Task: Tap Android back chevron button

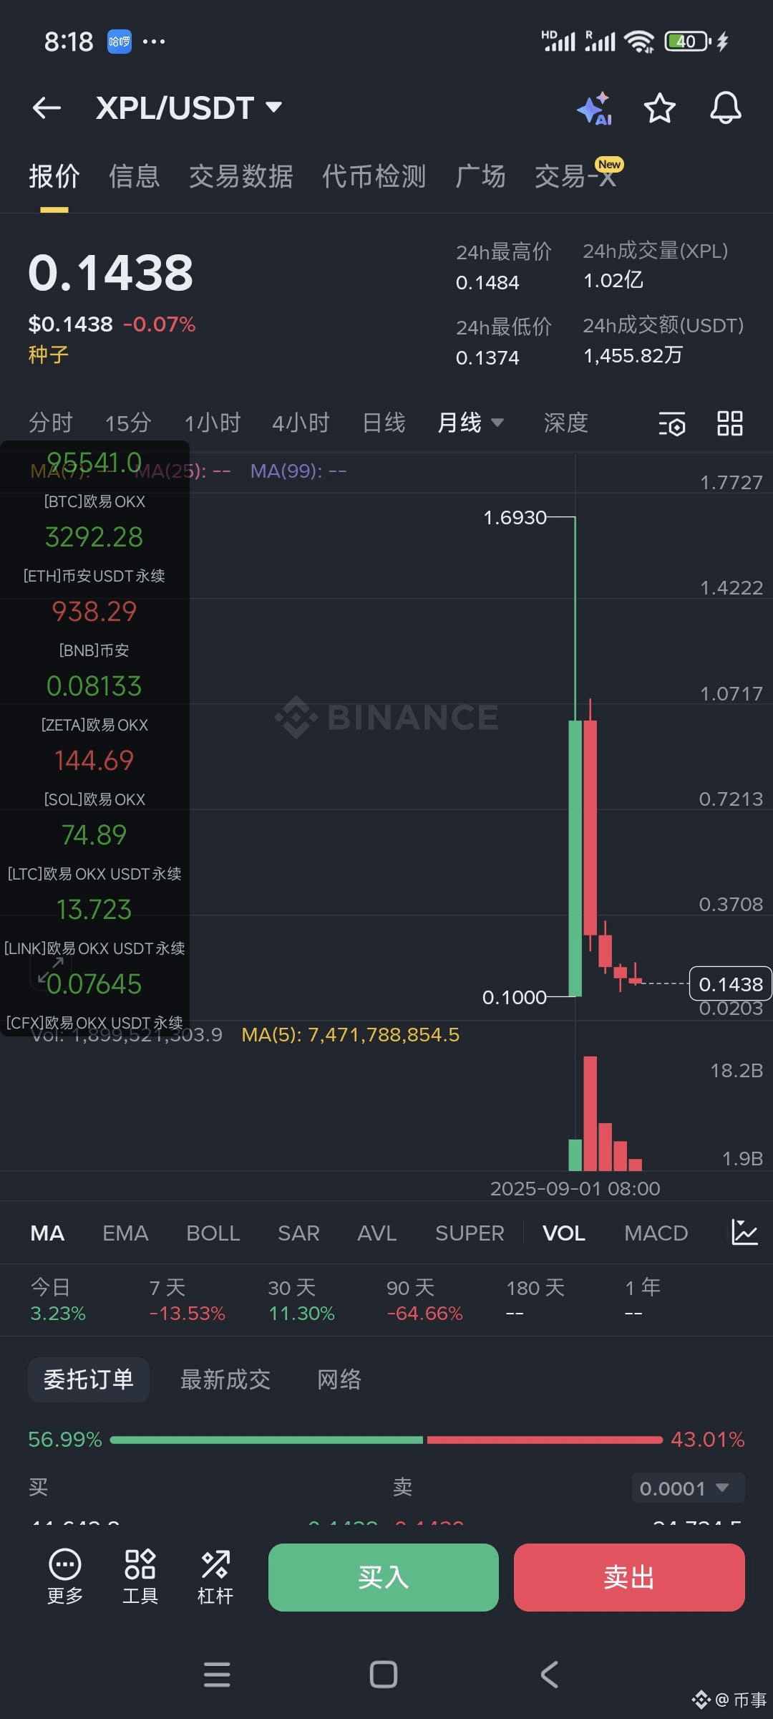Action: tap(549, 1675)
